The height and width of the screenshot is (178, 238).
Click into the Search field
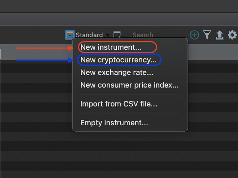tap(143, 35)
